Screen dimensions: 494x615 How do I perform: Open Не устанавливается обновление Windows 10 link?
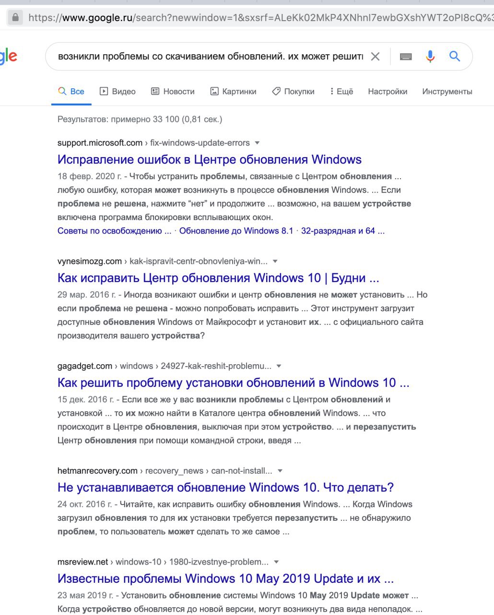tap(225, 487)
